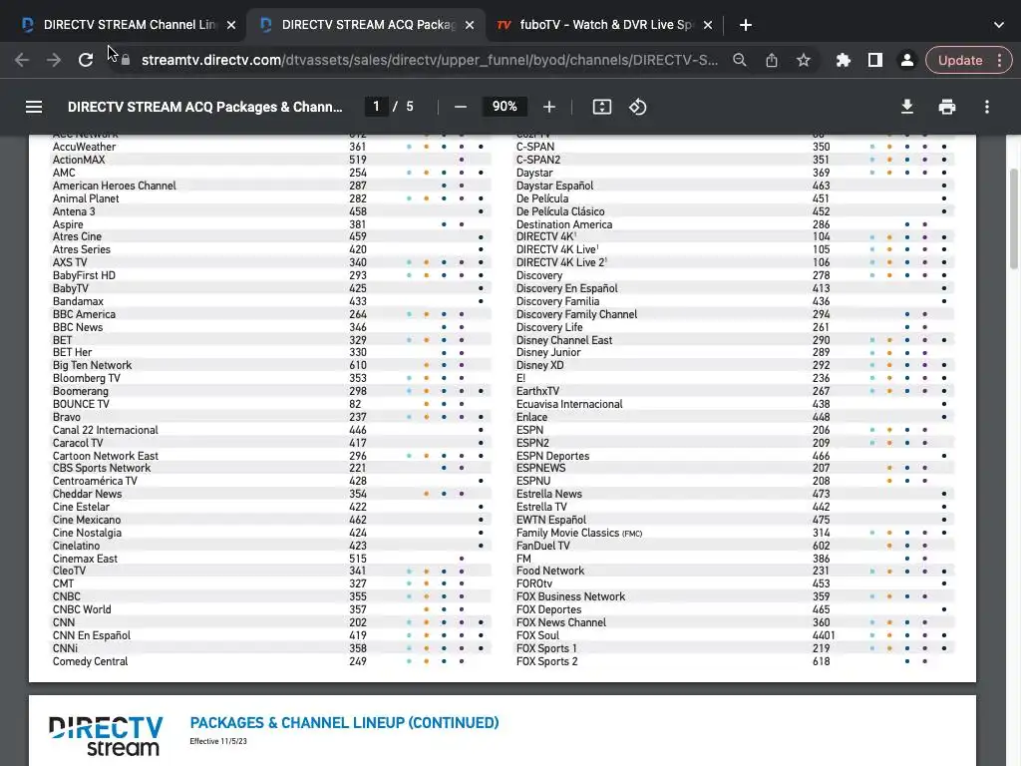Click the ESPNEWS channel name
Viewport: 1021px width, 766px height.
(x=541, y=468)
